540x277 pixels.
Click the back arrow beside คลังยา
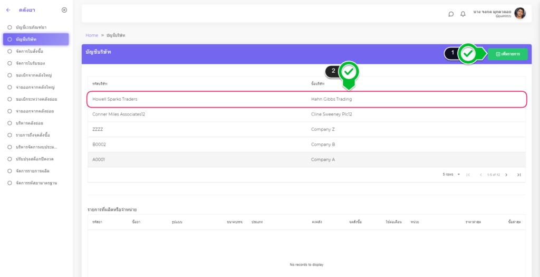pos(8,10)
